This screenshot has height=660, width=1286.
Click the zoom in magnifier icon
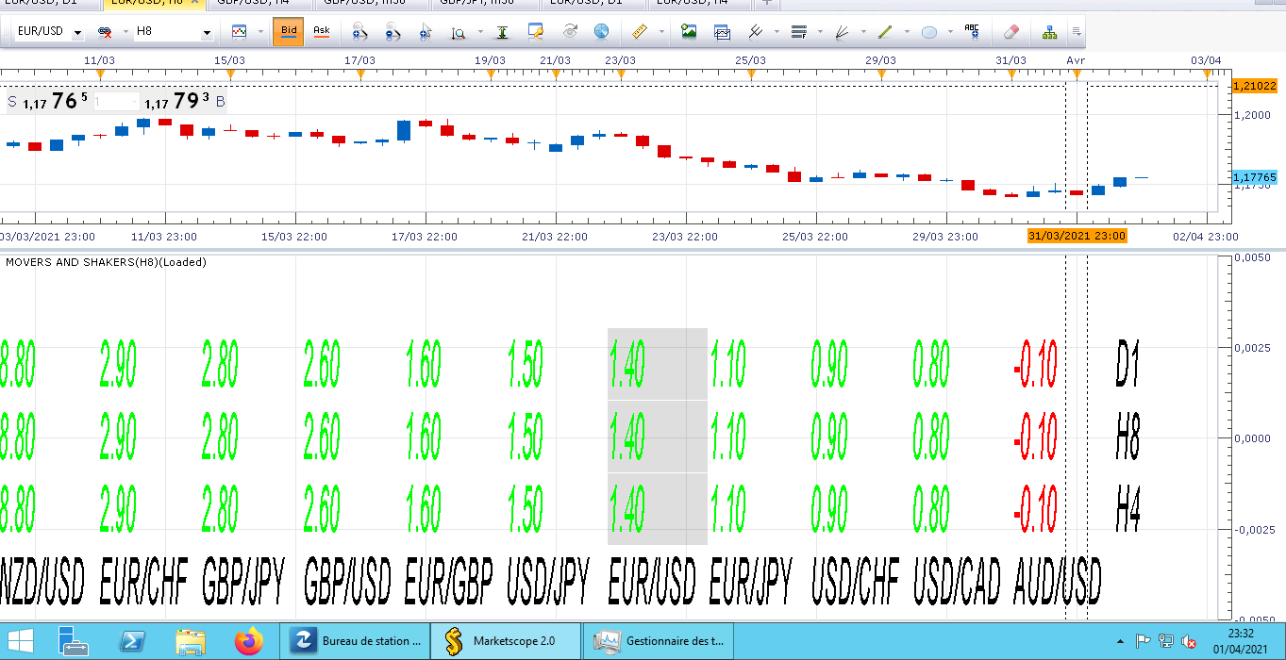[359, 32]
